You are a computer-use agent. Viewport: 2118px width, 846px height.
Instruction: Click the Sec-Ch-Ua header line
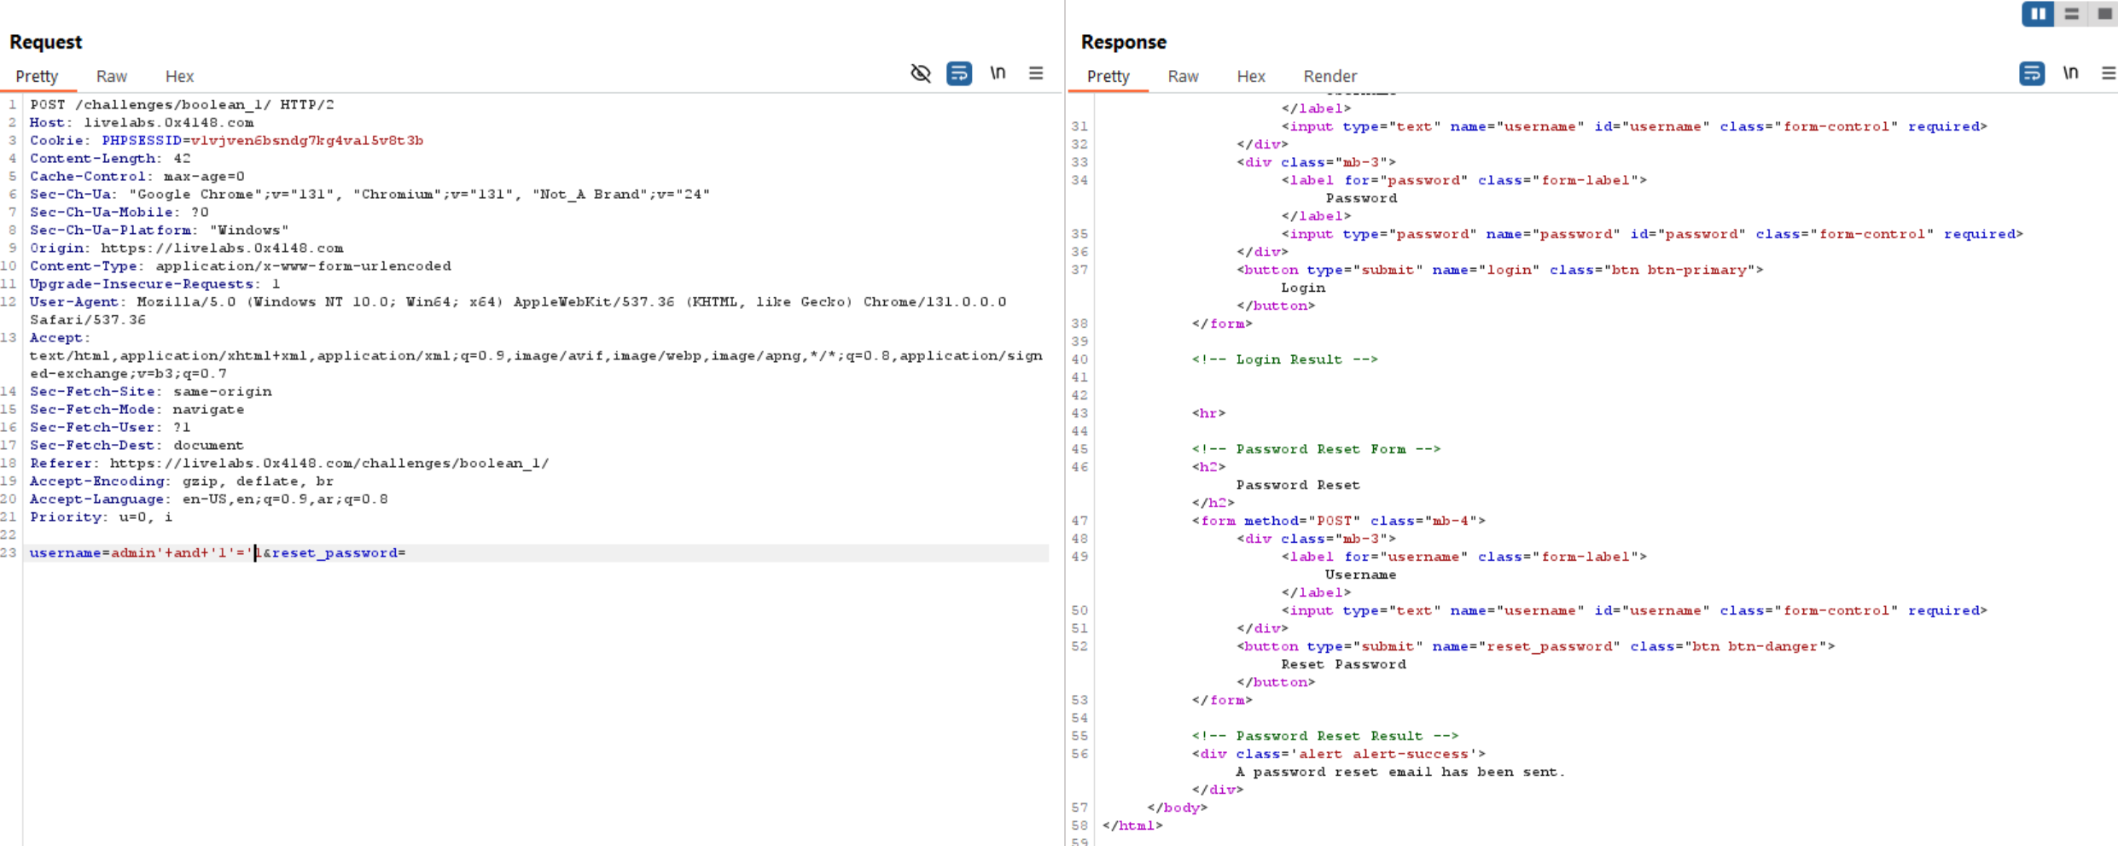click(x=369, y=194)
